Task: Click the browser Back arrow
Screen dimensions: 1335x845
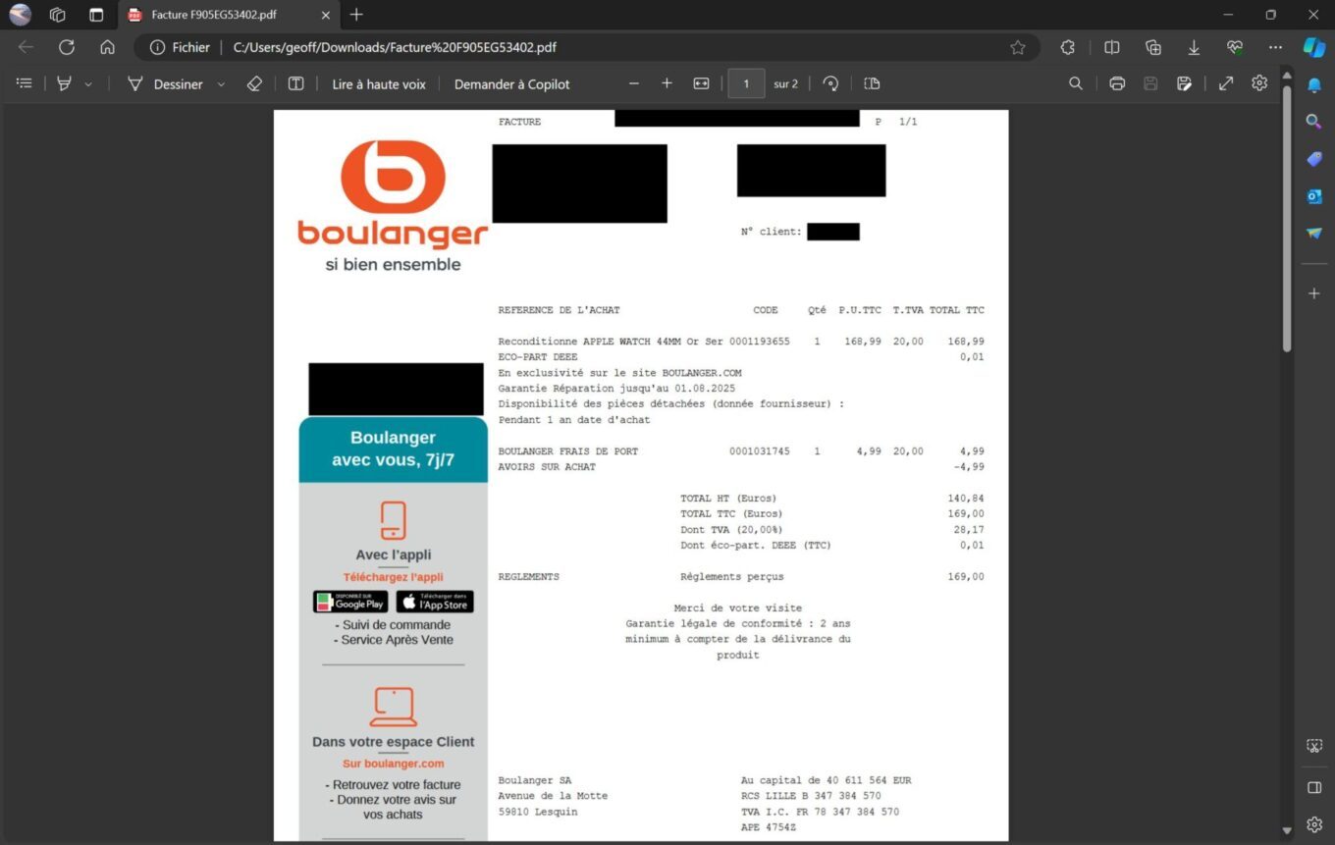Action: (26, 47)
